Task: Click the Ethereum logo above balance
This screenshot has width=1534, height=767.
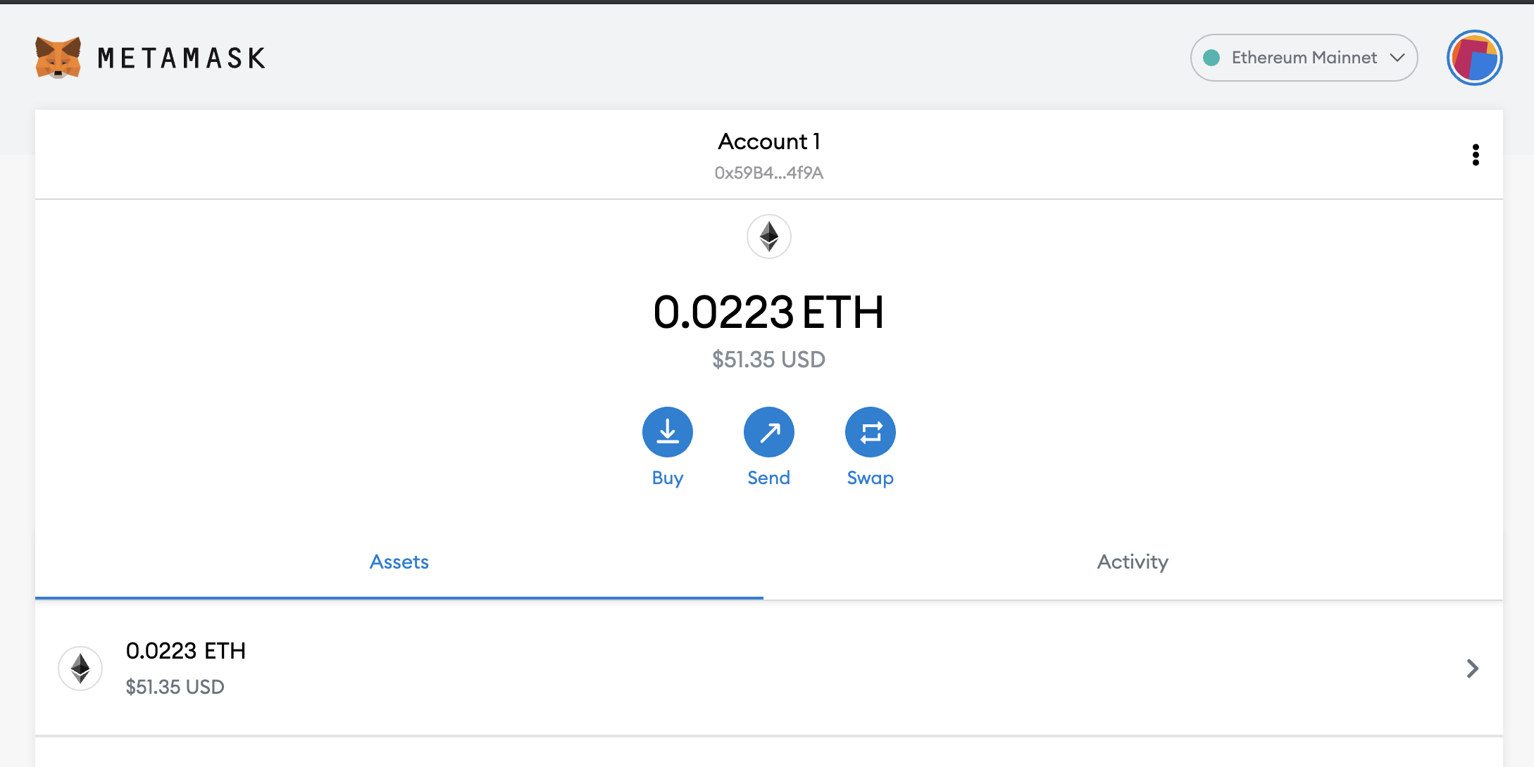Action: 768,236
